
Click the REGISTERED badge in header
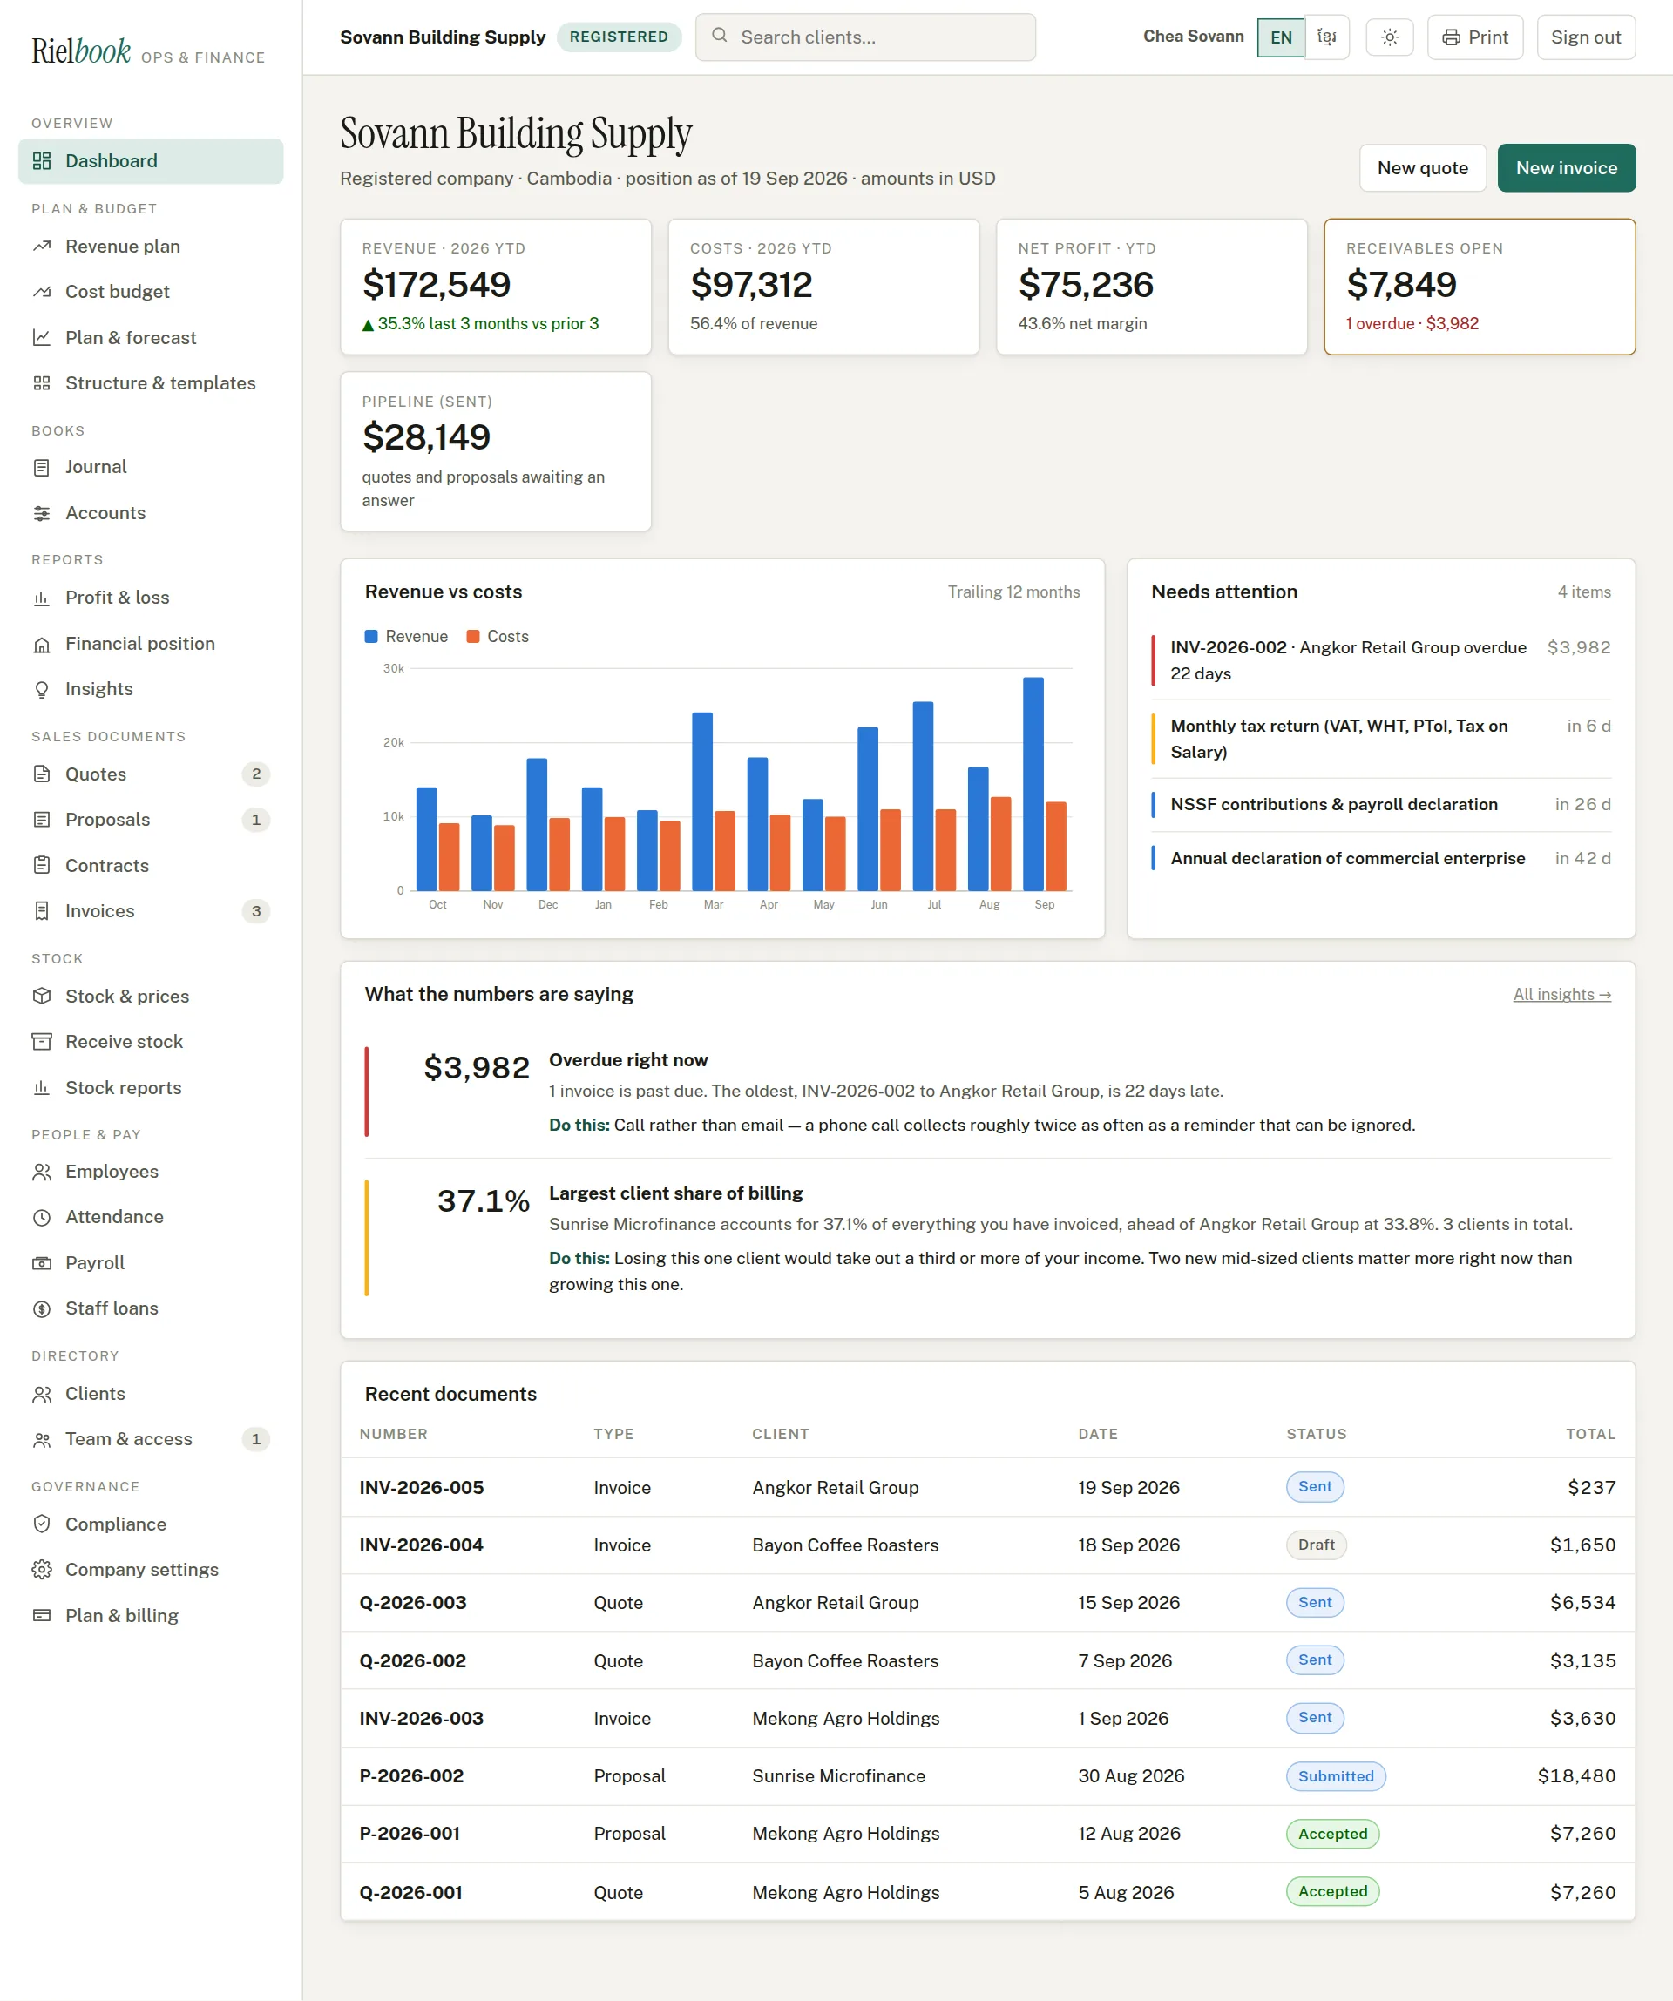coord(619,37)
